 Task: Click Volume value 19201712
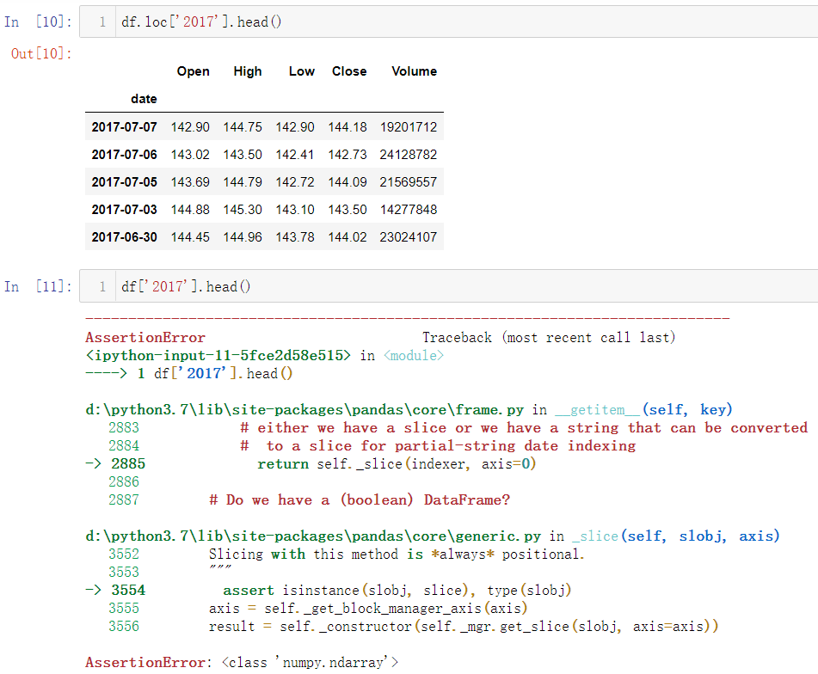coord(409,127)
